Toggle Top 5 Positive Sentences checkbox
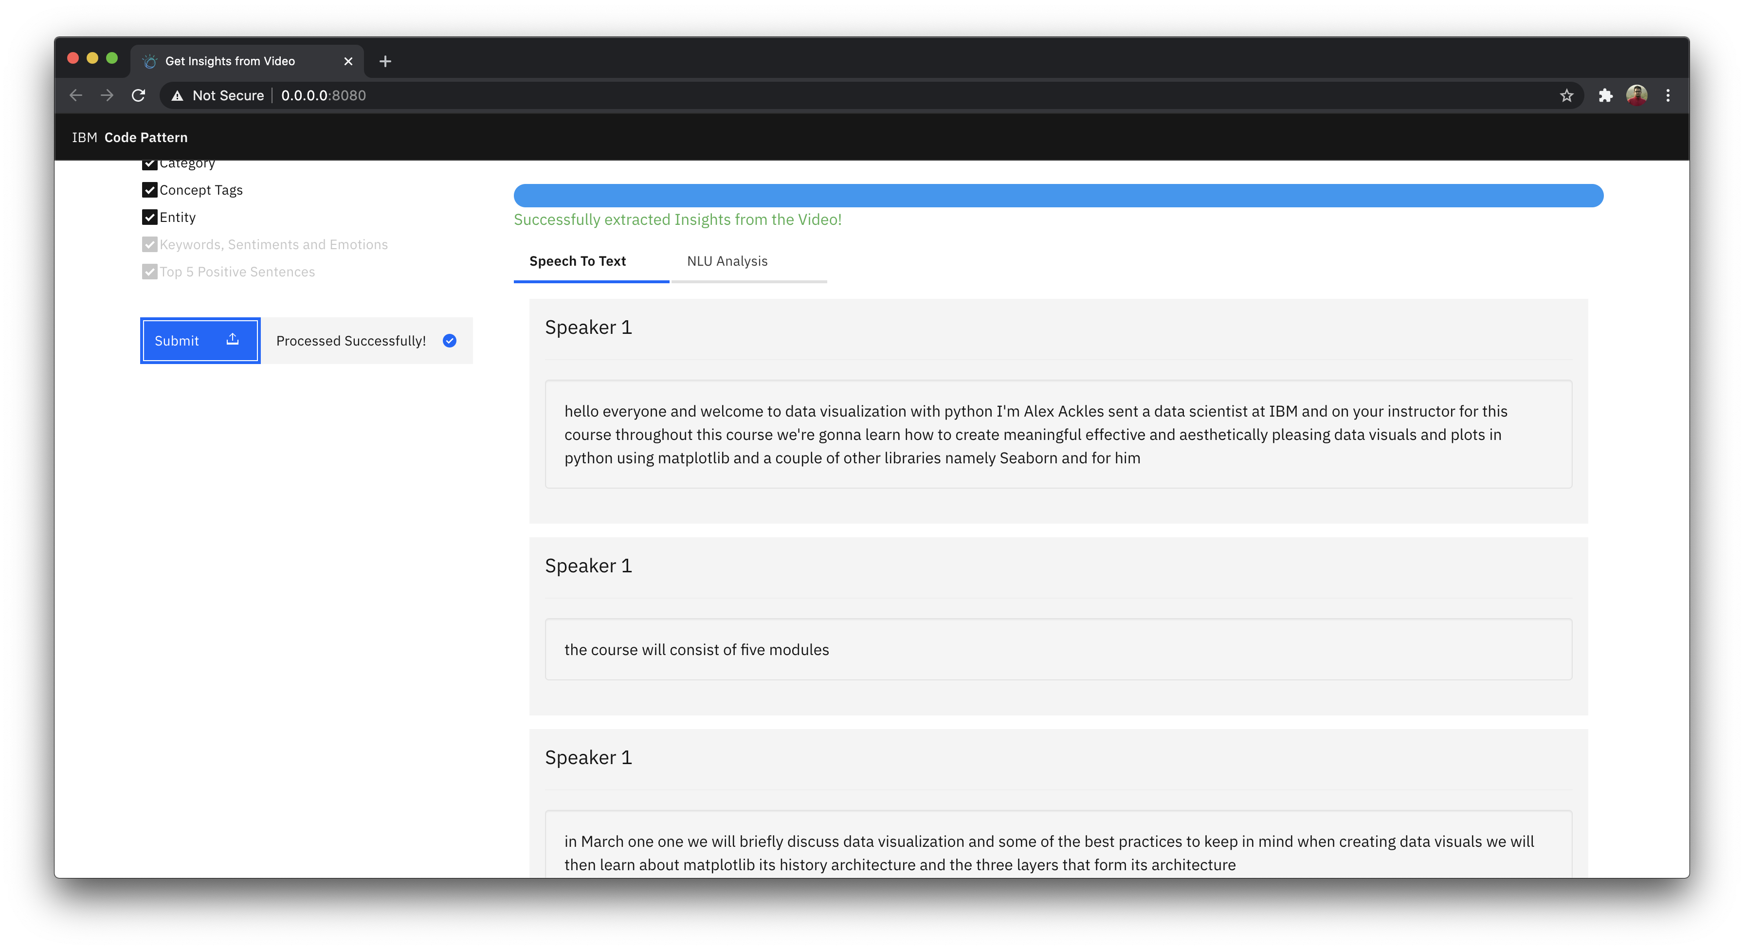The height and width of the screenshot is (950, 1744). 149,272
